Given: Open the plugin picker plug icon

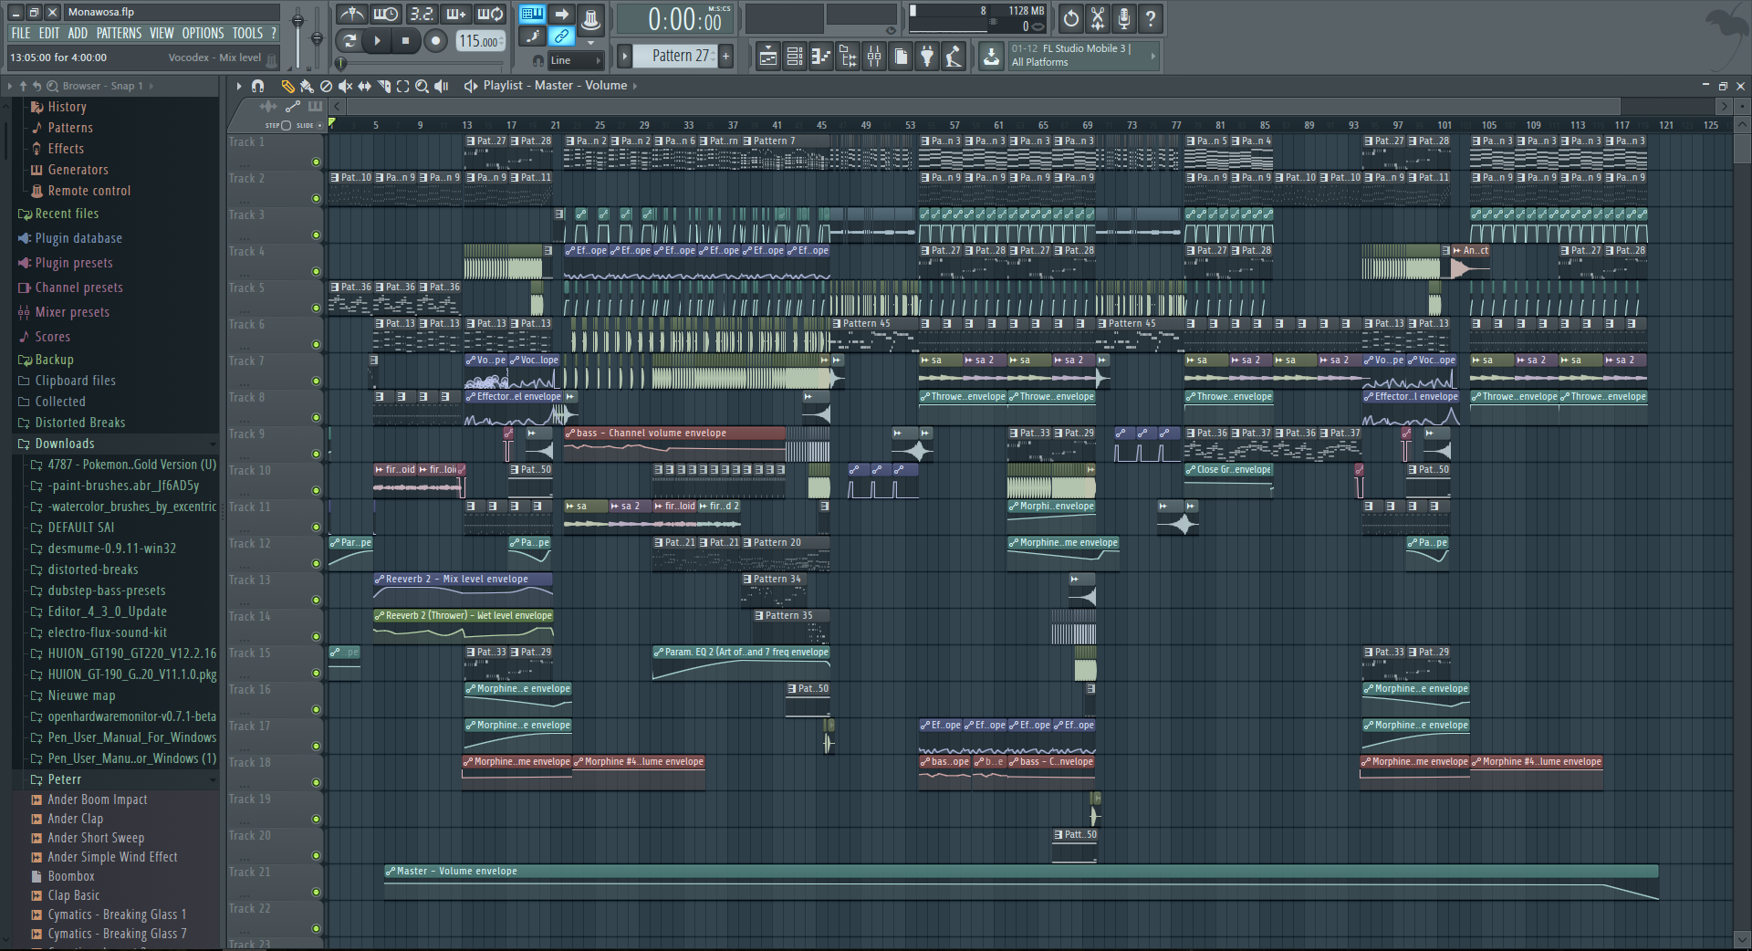Looking at the screenshot, I should click(x=927, y=57).
